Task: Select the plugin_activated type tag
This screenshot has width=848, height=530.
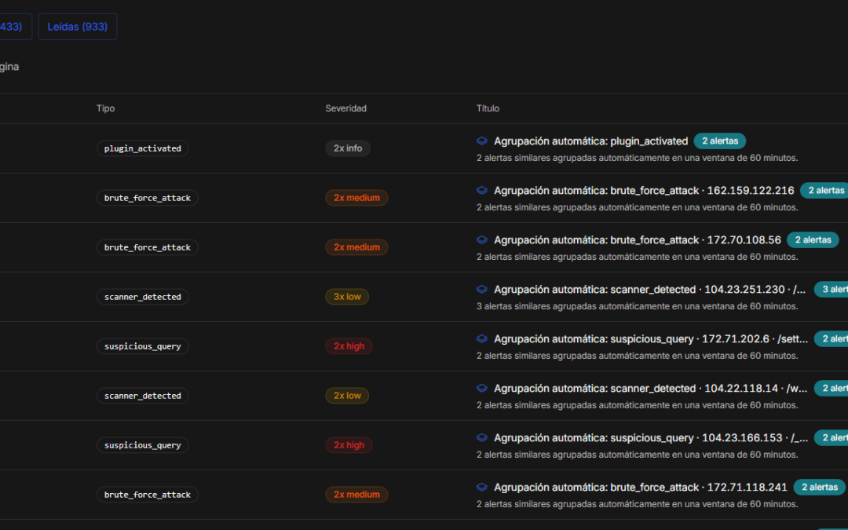Action: click(x=143, y=148)
